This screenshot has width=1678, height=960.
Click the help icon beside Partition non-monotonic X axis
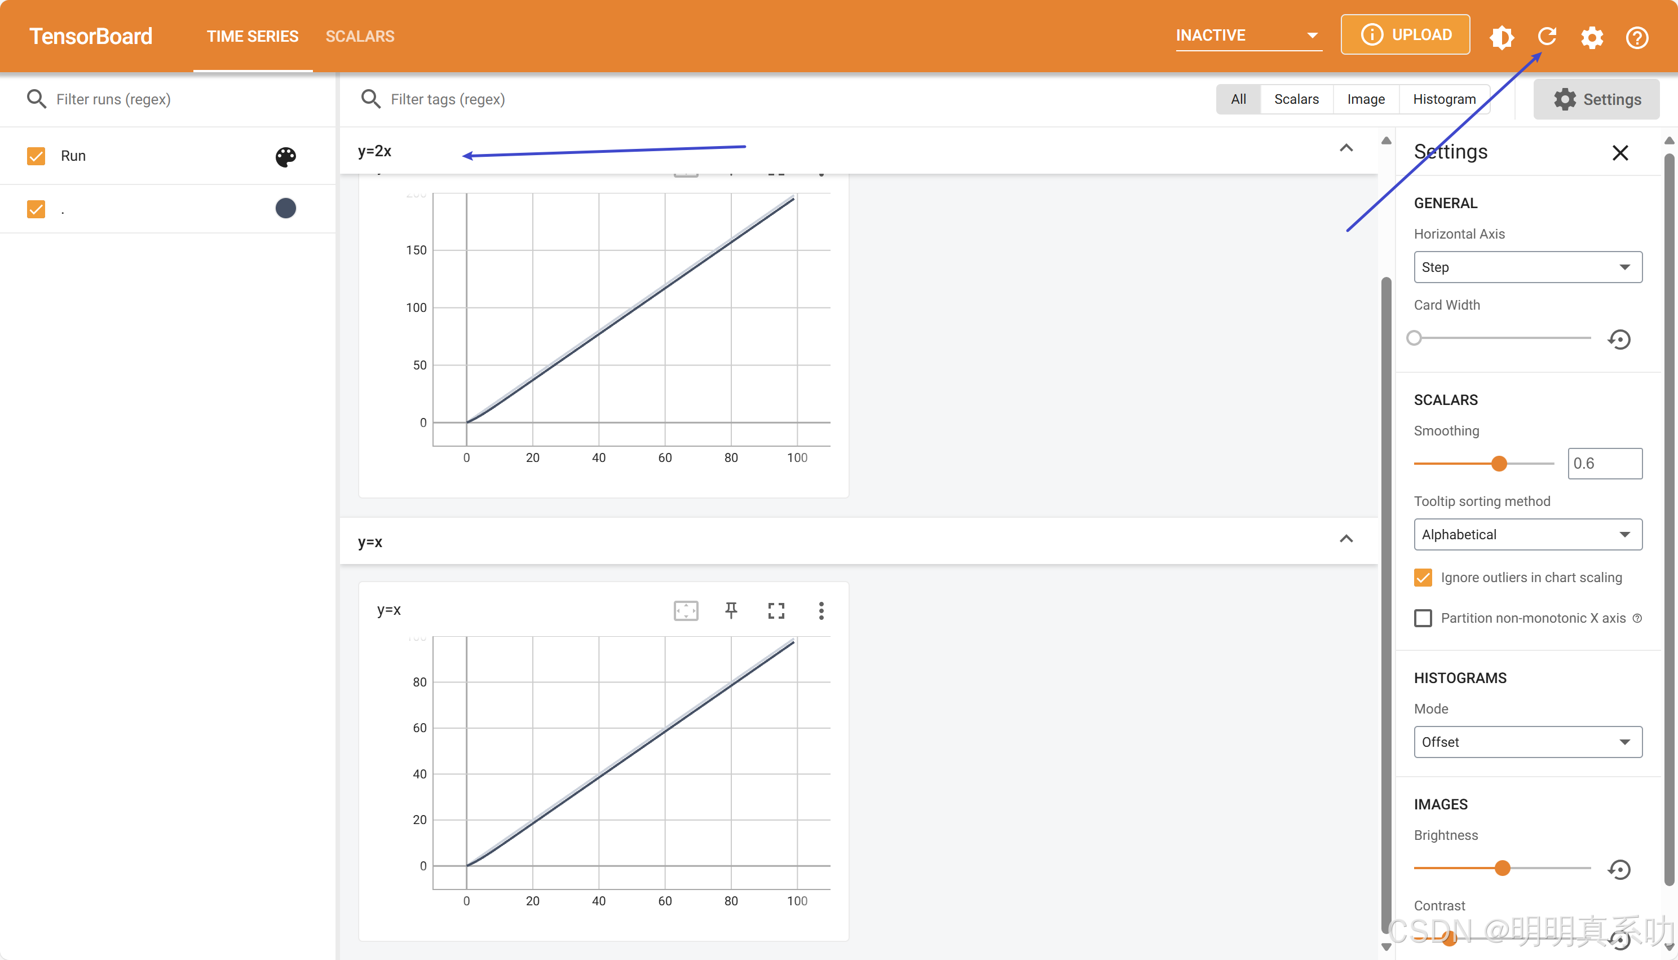click(1637, 618)
